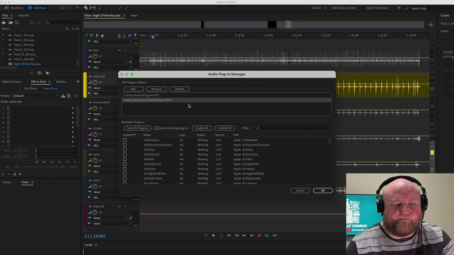454x255 pixels.
Task: Enable the metronome icon
Action: pos(119,35)
